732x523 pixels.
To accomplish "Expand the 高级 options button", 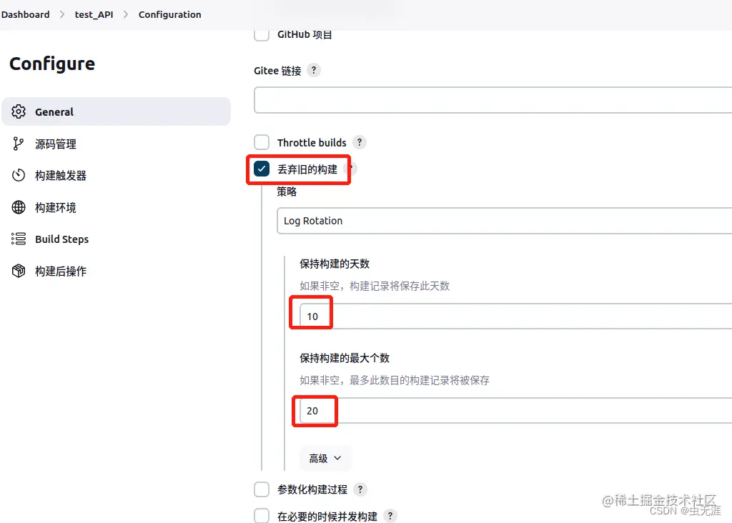I will (325, 458).
